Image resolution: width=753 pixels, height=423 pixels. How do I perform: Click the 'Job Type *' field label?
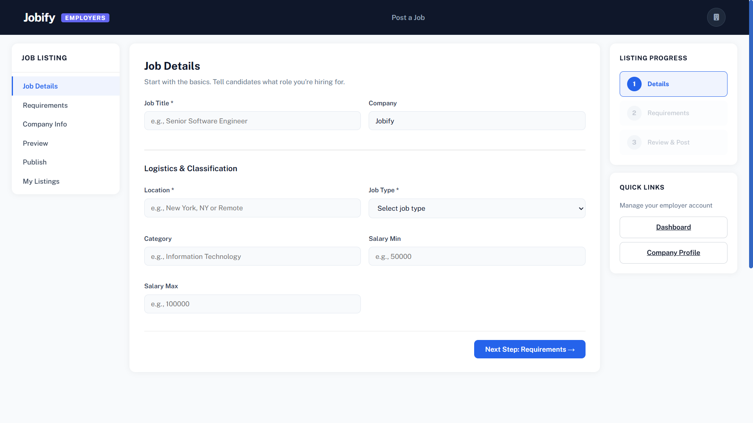tap(384, 190)
